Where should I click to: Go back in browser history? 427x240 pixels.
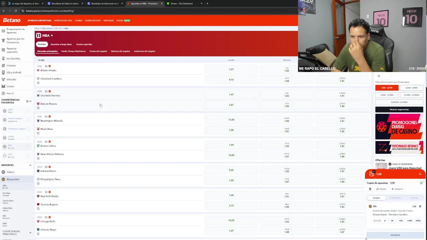click(4, 11)
